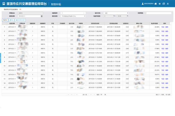Viewport: 175px width, 116px height.
Task: Close the 稳定班次可信度查询 tab via orange icon
Action: [x=20, y=9]
